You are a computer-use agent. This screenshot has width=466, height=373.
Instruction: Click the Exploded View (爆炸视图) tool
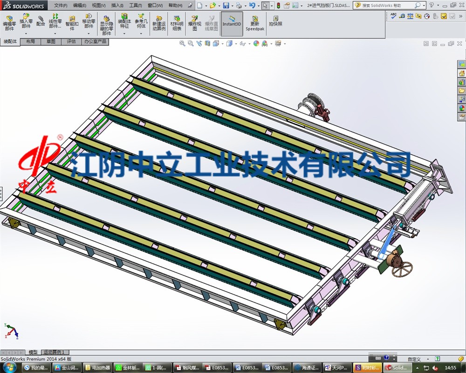(x=195, y=23)
